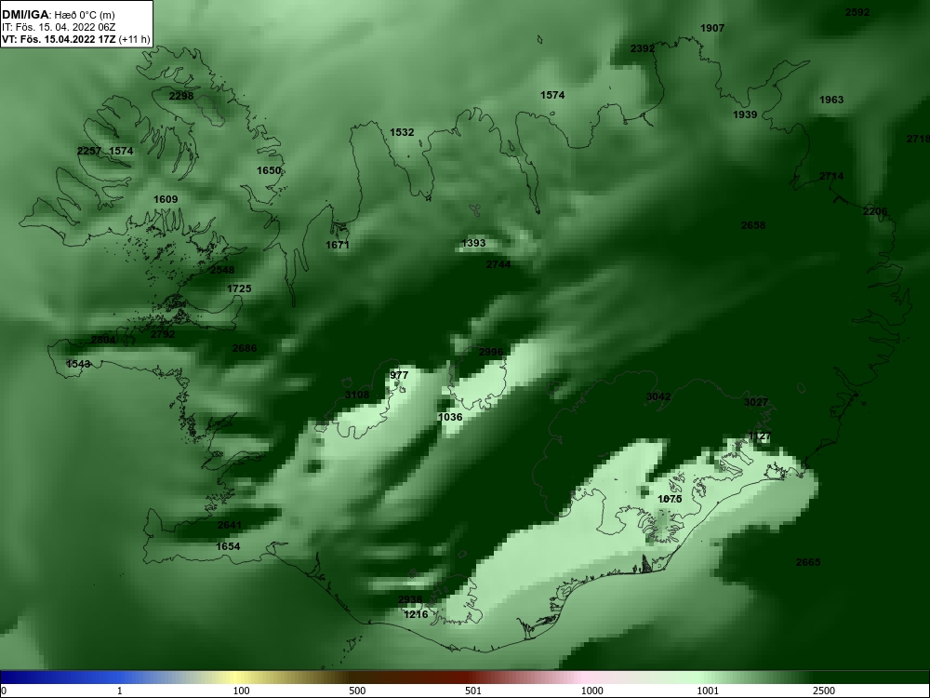Select the 1127 value label
This screenshot has width=930, height=698.
(760, 436)
